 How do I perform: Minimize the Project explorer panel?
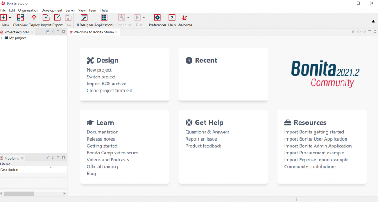(58, 31)
